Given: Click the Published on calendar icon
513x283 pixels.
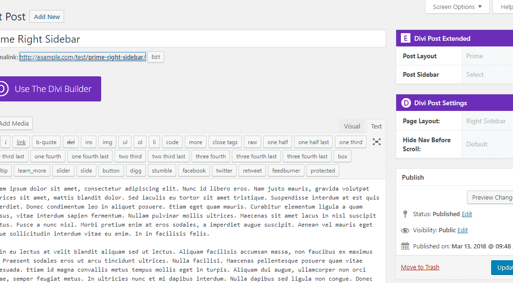Looking at the screenshot, I should [405, 246].
